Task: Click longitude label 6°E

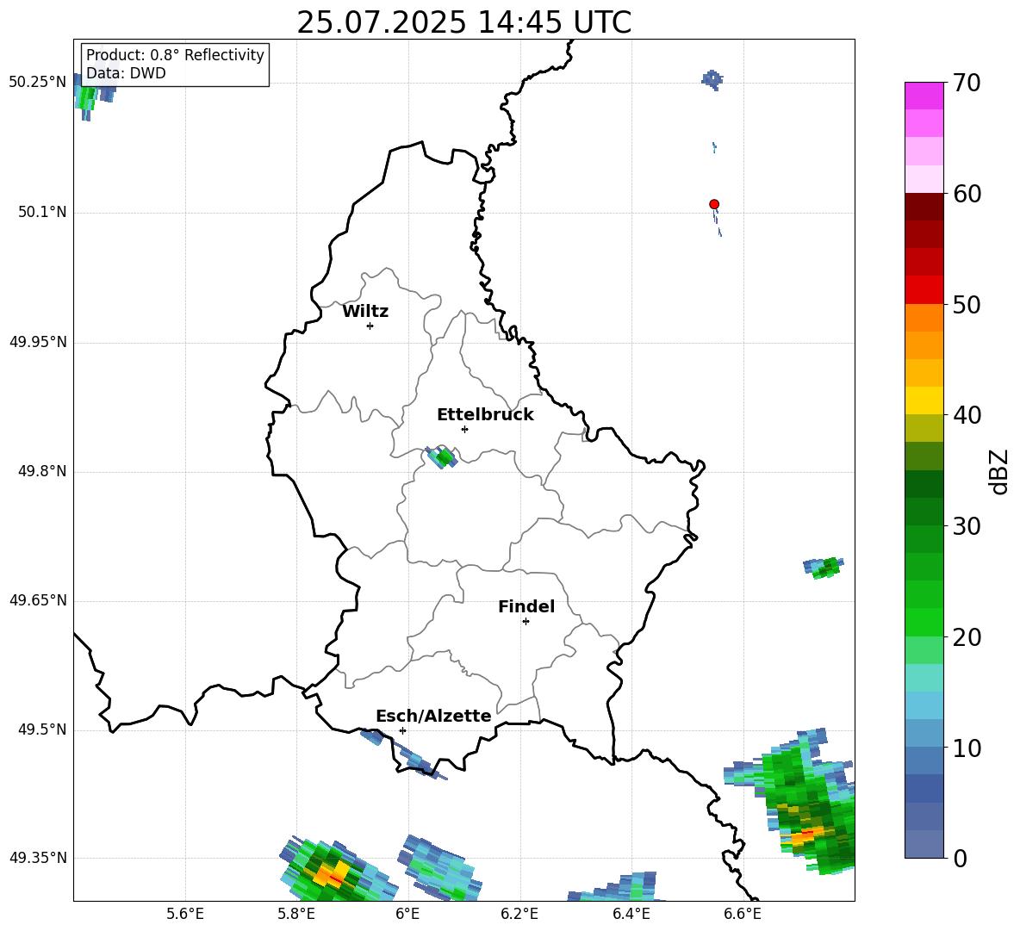Action: tap(407, 914)
